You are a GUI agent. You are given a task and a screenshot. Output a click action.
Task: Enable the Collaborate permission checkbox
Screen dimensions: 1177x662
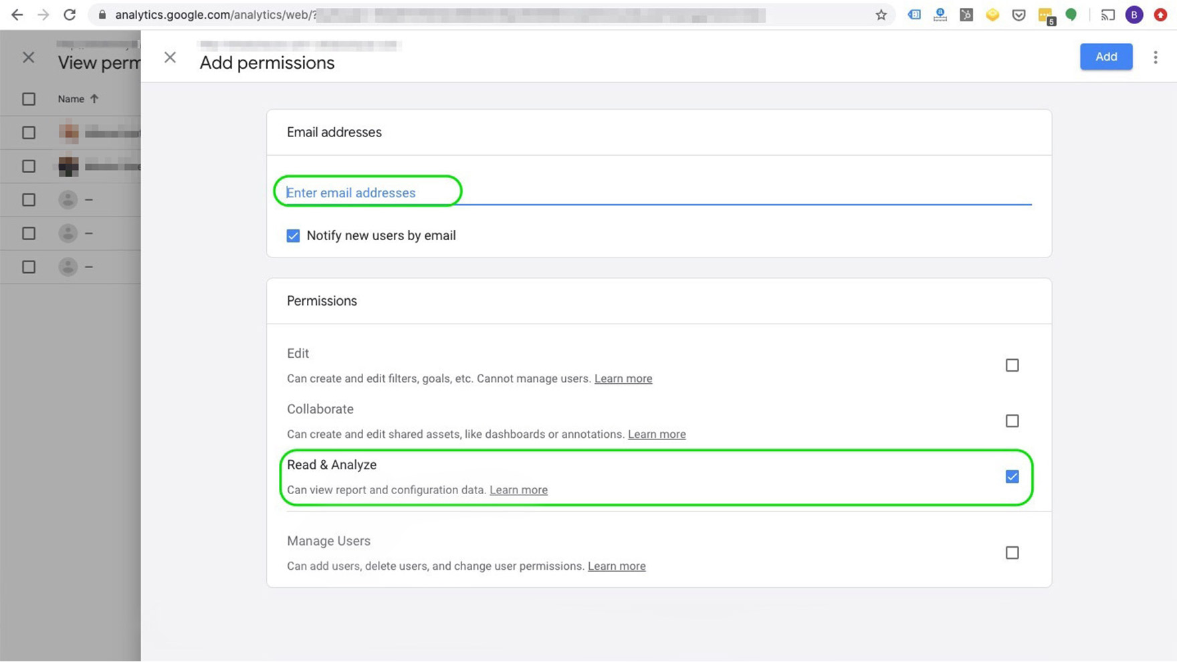tap(1012, 421)
